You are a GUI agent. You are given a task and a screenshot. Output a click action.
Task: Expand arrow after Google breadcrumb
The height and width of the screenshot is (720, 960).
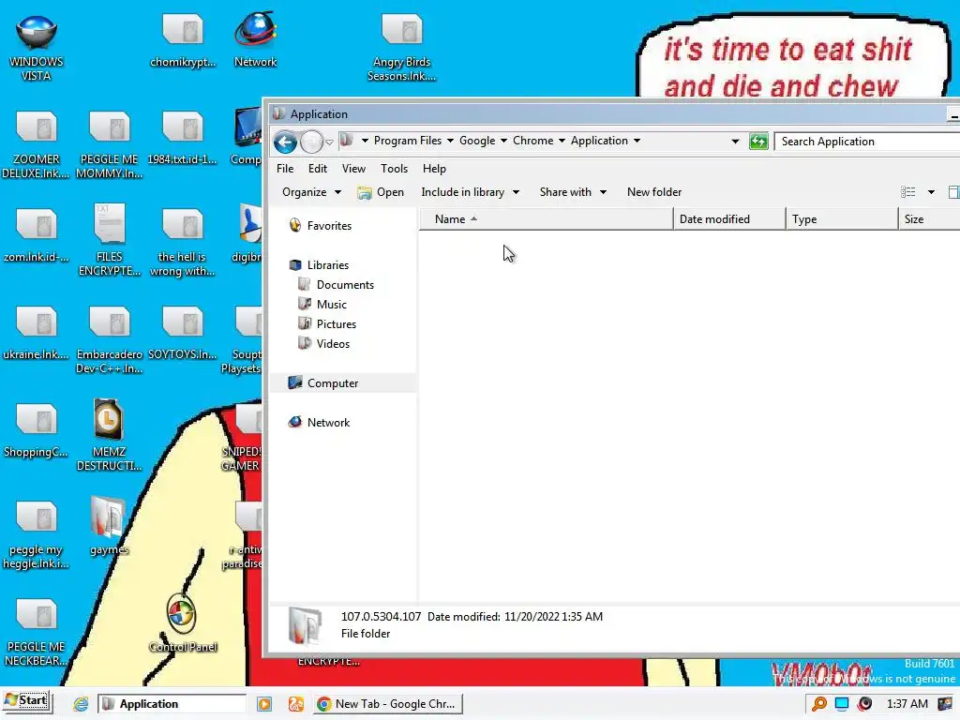503,141
